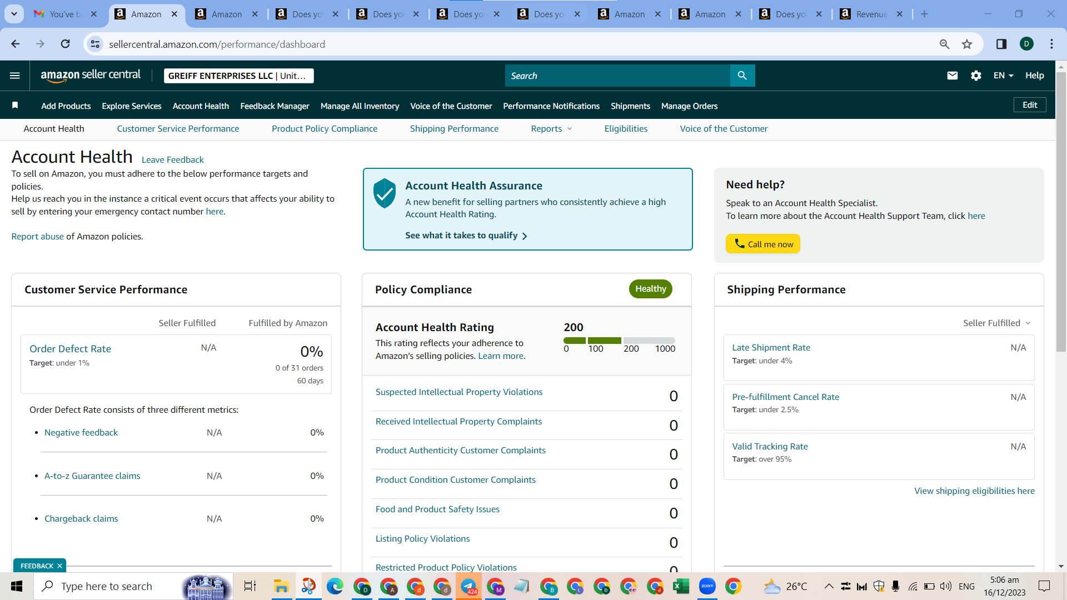Screen dimensions: 1067x600
Task: Open the Windows Start menu
Action: click(17, 586)
